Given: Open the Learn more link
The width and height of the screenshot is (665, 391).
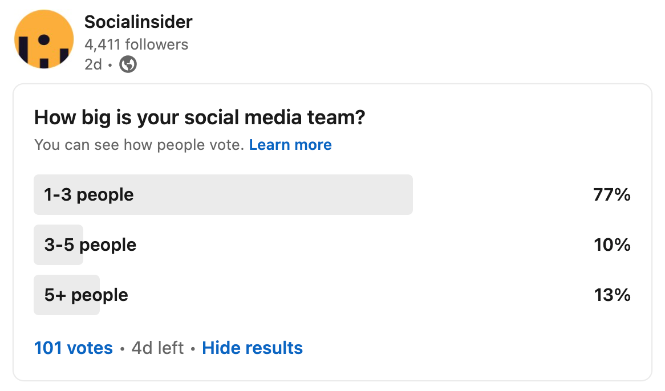Looking at the screenshot, I should click(290, 145).
